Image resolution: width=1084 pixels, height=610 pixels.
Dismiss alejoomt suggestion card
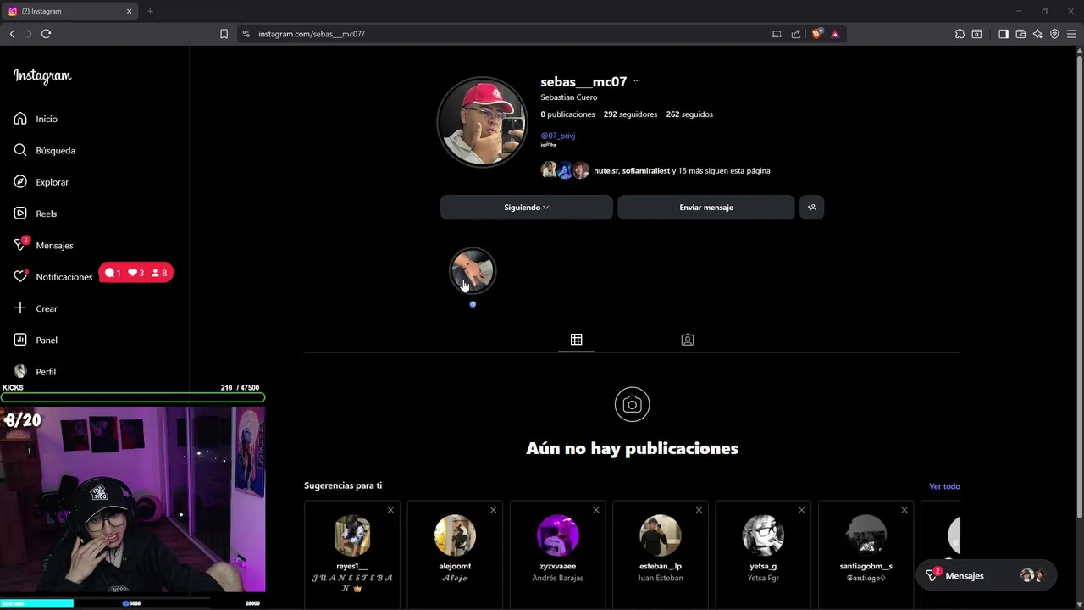[493, 510]
